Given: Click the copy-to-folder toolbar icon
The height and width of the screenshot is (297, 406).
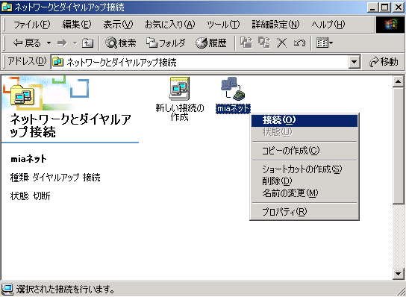Looking at the screenshot, I should 264,43.
